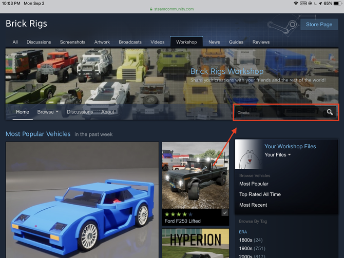Click the star rating on Ford F250

[x=179, y=214]
